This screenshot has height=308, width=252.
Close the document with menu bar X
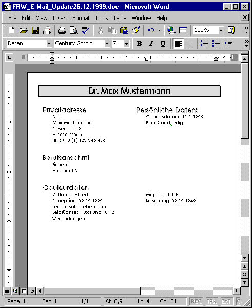click(x=244, y=17)
